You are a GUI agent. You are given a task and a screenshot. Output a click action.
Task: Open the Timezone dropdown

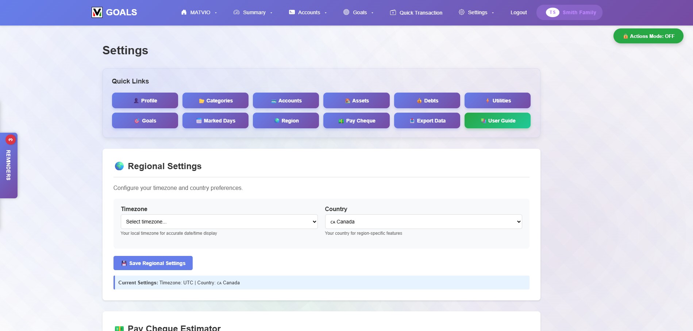point(219,222)
